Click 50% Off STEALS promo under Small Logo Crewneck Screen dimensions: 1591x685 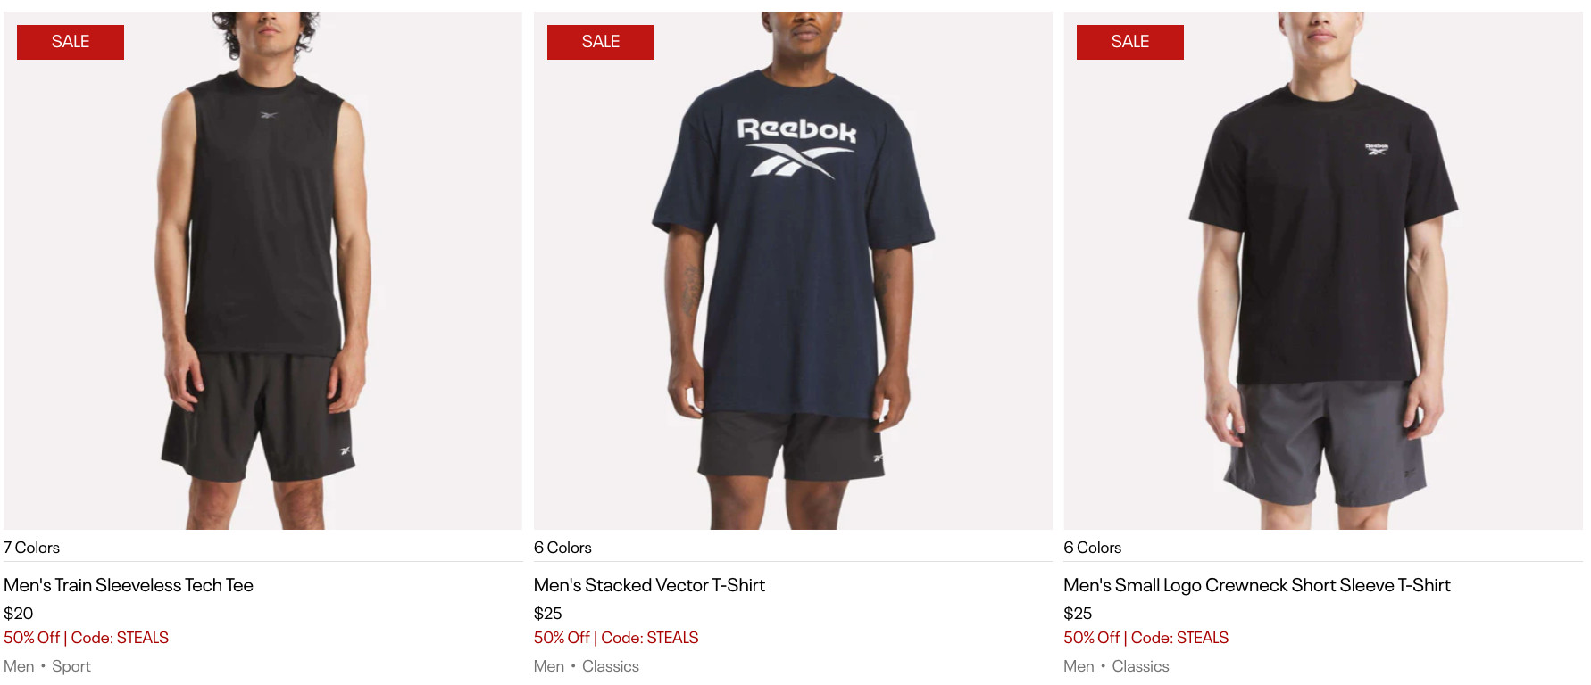click(x=1146, y=638)
